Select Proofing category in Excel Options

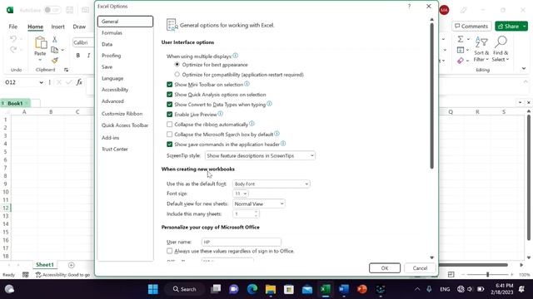click(111, 56)
